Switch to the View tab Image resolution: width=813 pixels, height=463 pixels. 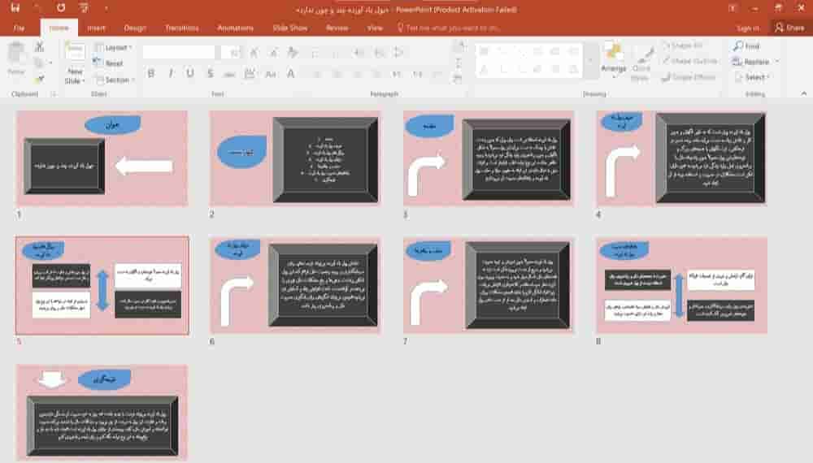[374, 28]
